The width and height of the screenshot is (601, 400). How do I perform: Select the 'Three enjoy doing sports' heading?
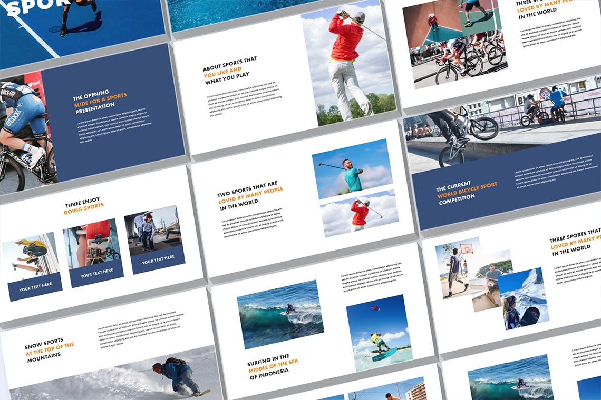(84, 208)
